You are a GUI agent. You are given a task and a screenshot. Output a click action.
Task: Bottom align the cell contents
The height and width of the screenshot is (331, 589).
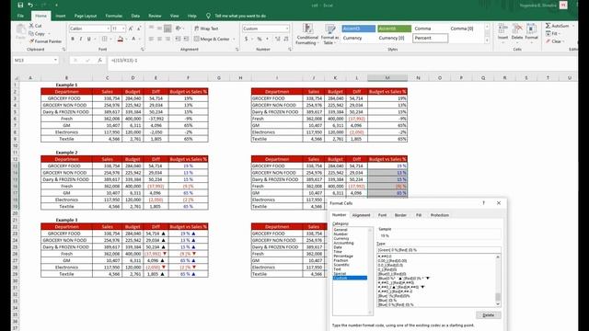pyautogui.click(x=167, y=29)
